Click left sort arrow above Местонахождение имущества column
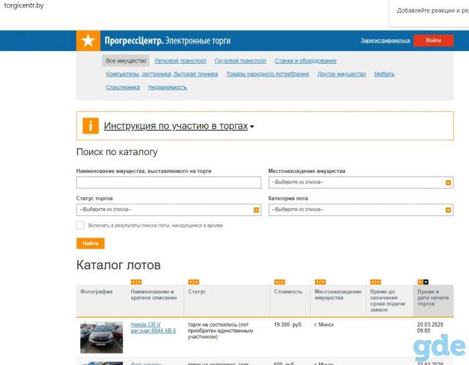This screenshot has height=365, width=469. point(318,282)
